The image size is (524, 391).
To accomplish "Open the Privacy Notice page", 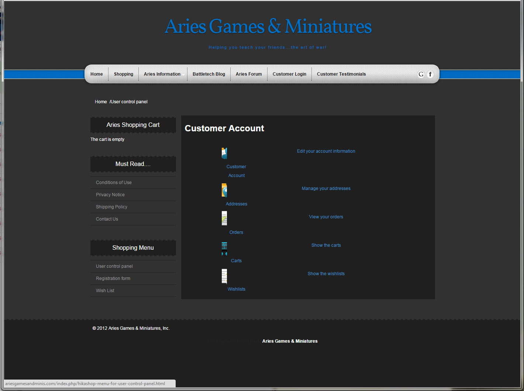I will coord(110,195).
